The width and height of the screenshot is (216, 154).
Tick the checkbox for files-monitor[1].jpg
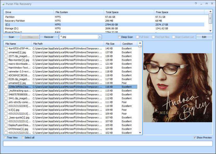coord(6,60)
